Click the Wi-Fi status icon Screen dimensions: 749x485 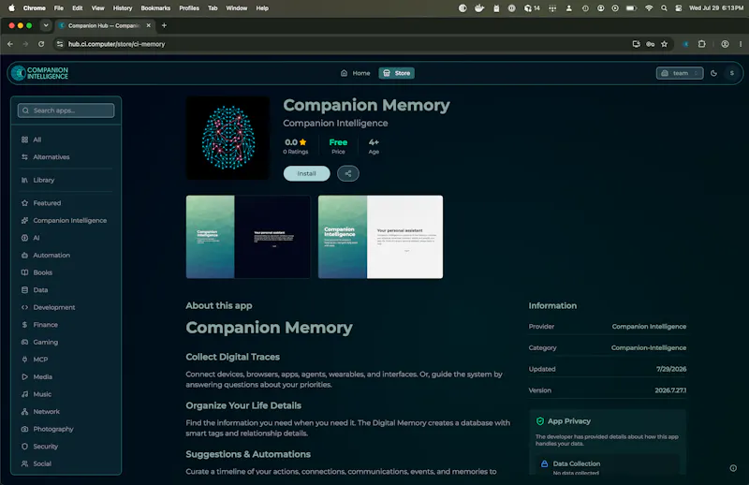pos(649,8)
